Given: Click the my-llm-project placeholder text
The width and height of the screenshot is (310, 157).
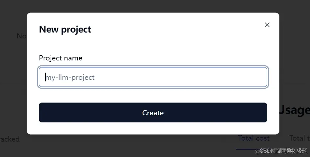Looking at the screenshot, I should tap(70, 78).
